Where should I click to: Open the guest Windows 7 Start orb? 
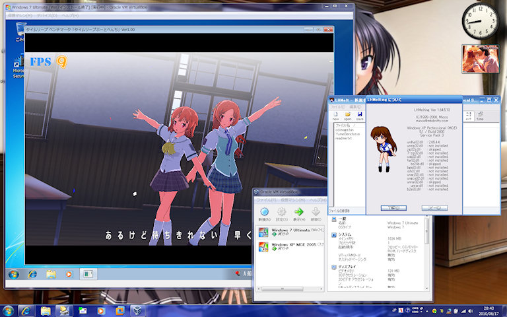(14, 274)
